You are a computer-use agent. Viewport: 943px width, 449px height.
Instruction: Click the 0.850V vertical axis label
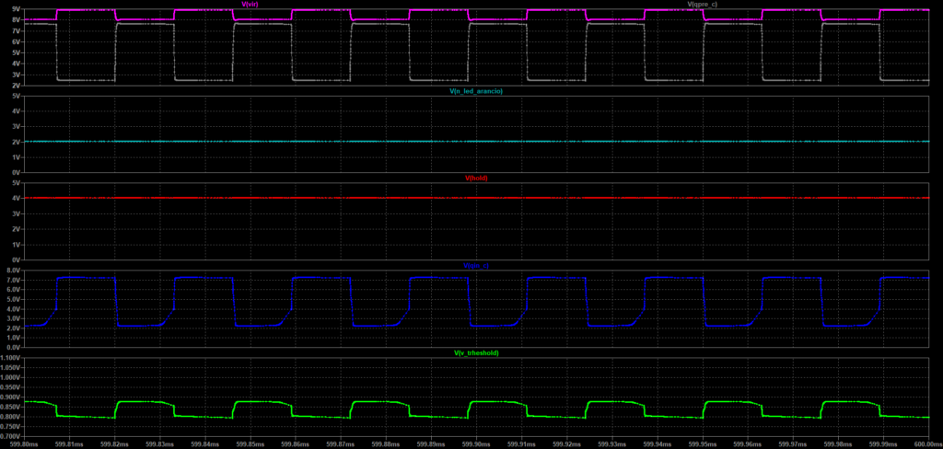11,407
